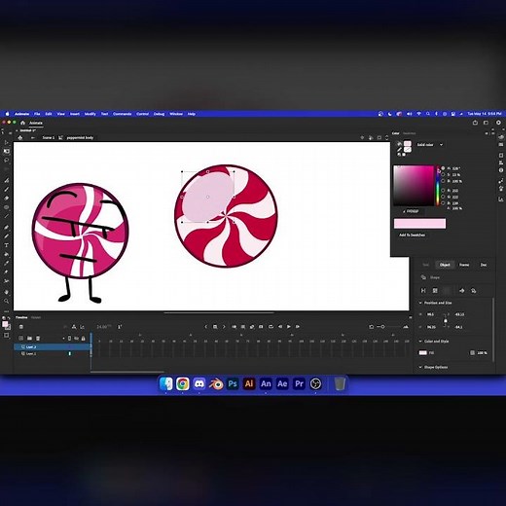The width and height of the screenshot is (506, 506).
Task: Select the Text tool
Action: coord(7,245)
